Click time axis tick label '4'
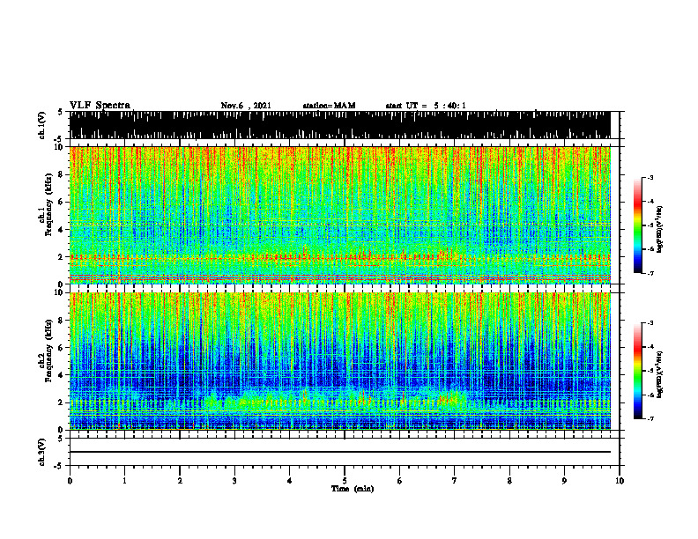 pyautogui.click(x=290, y=481)
